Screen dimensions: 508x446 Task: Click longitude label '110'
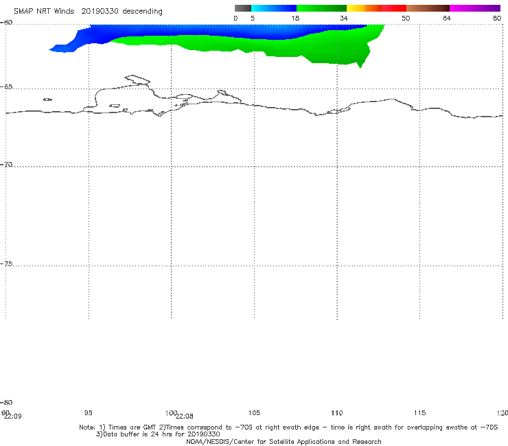[337, 412]
